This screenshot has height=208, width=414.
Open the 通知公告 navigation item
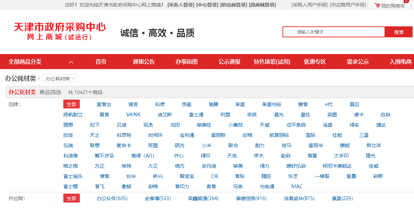(144, 62)
